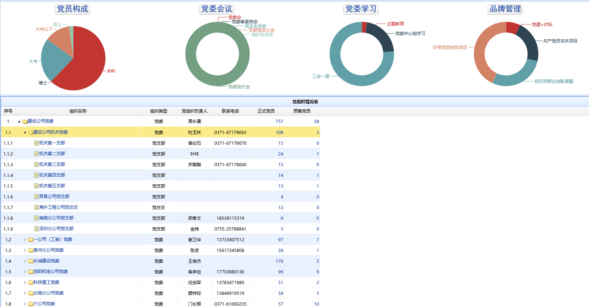Expand the 云南分公司党委 node
The height and width of the screenshot is (307, 589).
click(x=25, y=293)
